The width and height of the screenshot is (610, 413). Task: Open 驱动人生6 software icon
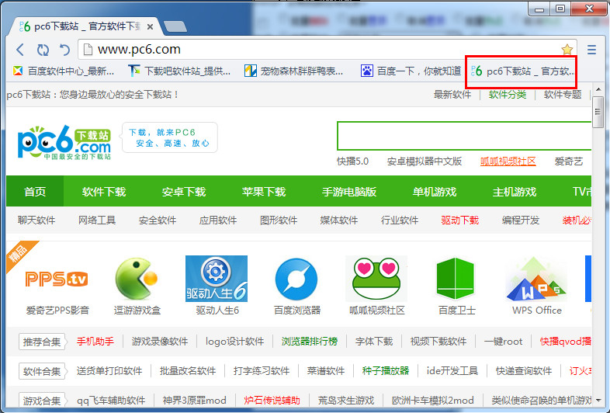tap(217, 279)
